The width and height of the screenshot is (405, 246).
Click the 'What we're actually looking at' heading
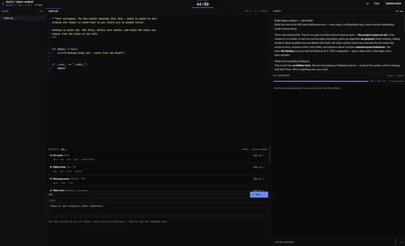coord(292,61)
